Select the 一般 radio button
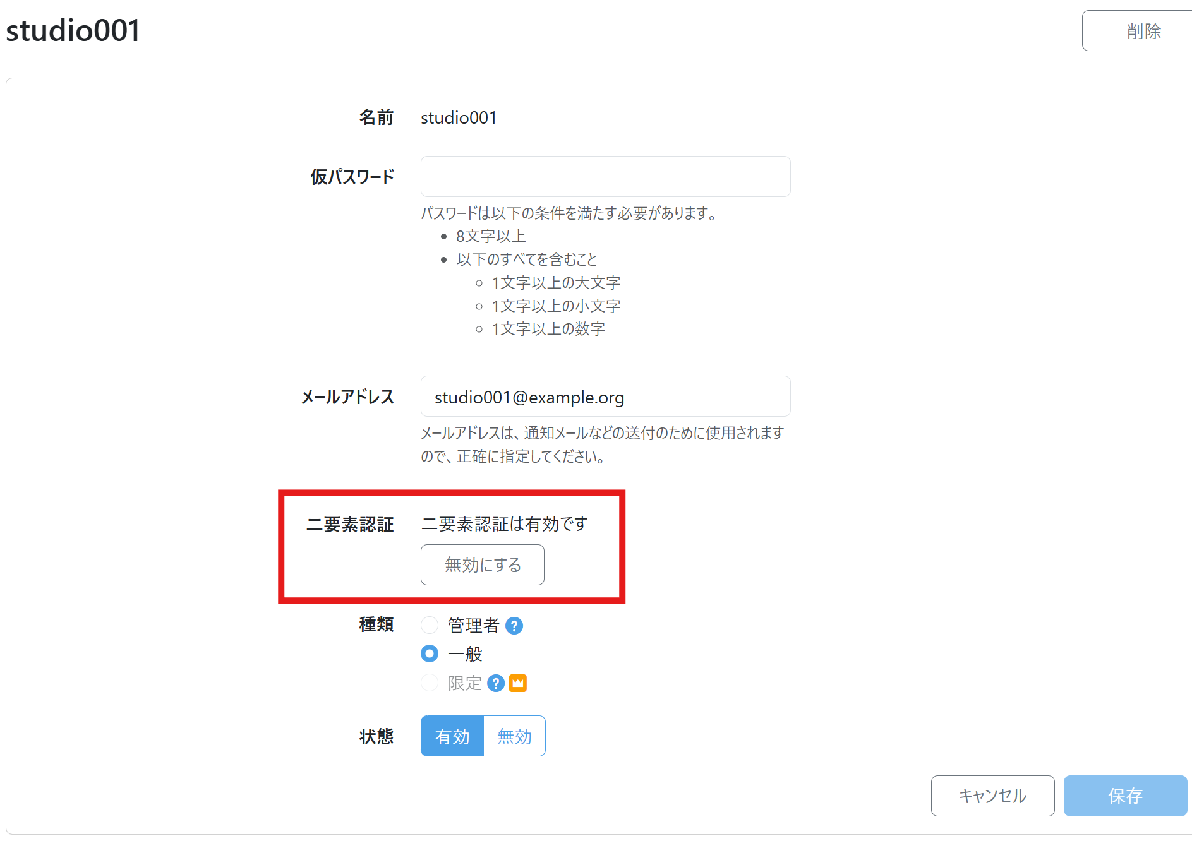1192x841 pixels. point(430,653)
